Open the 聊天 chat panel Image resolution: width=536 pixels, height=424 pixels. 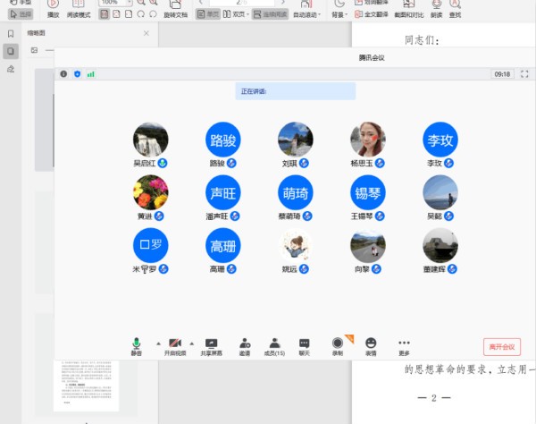click(305, 344)
